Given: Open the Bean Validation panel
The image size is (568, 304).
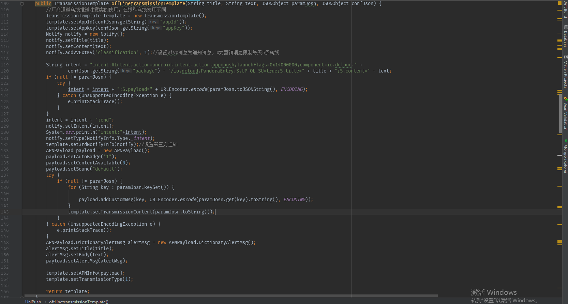Looking at the screenshot, I should [x=565, y=114].
